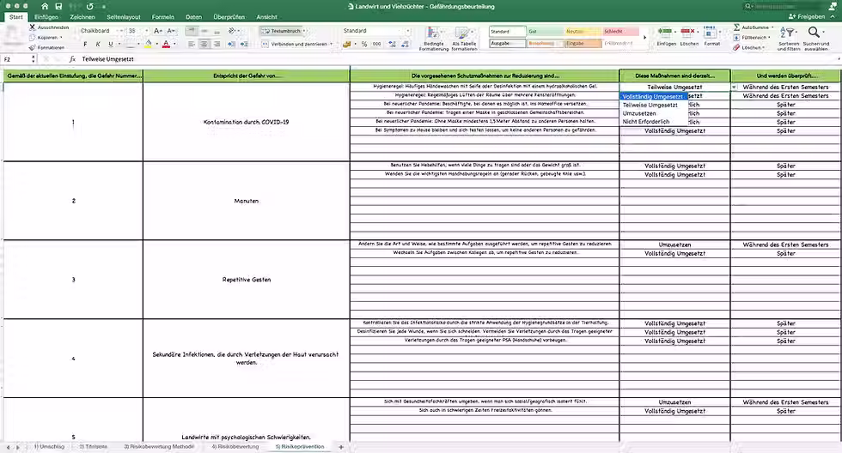Toggle italic K formatting
The height and width of the screenshot is (453, 842).
pyautogui.click(x=98, y=44)
